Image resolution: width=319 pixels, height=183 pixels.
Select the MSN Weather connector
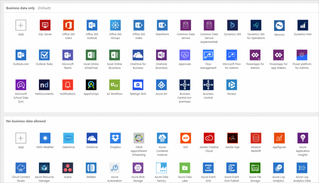[x=45, y=138]
